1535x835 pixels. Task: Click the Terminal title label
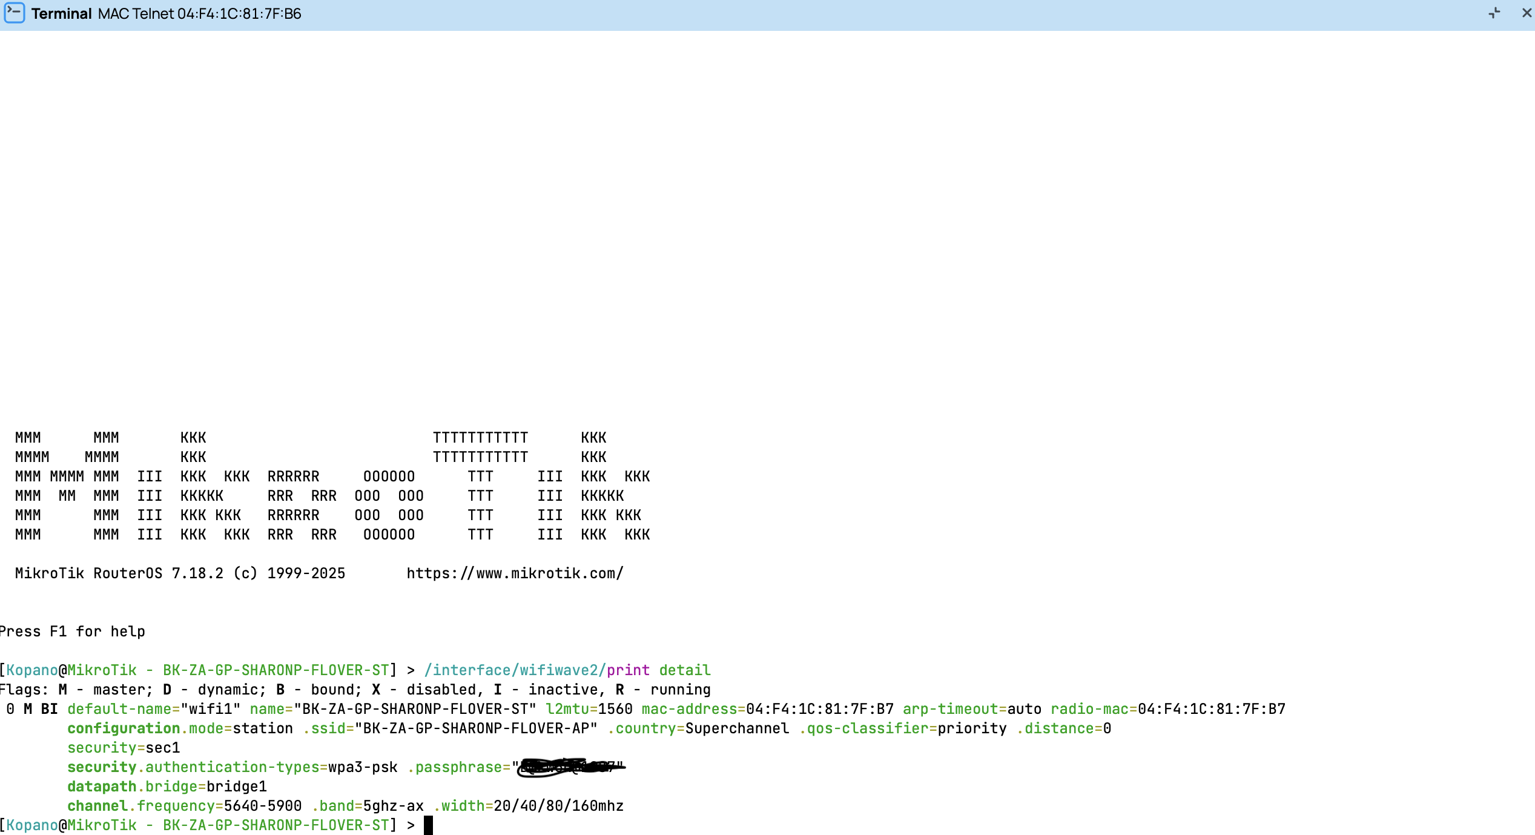61,13
